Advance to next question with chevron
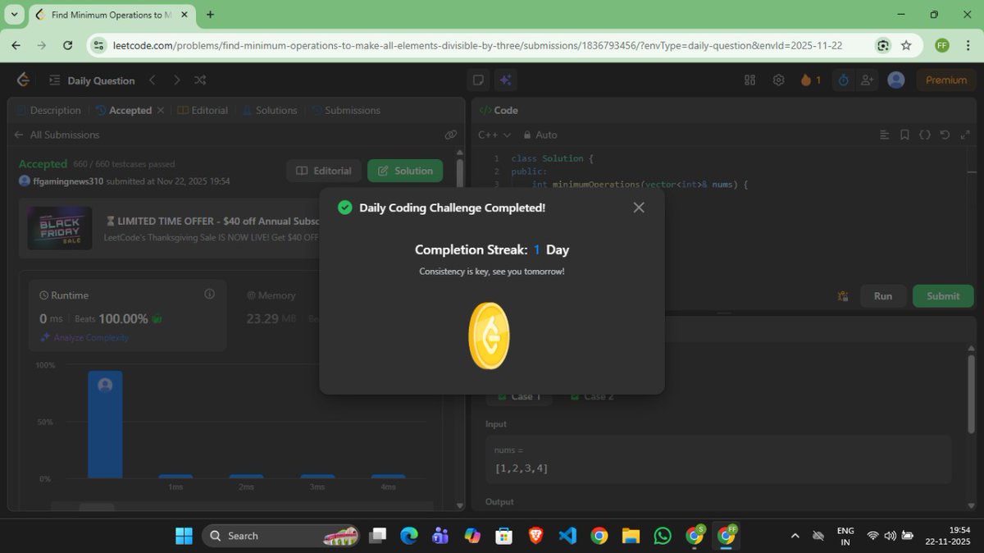 (176, 80)
